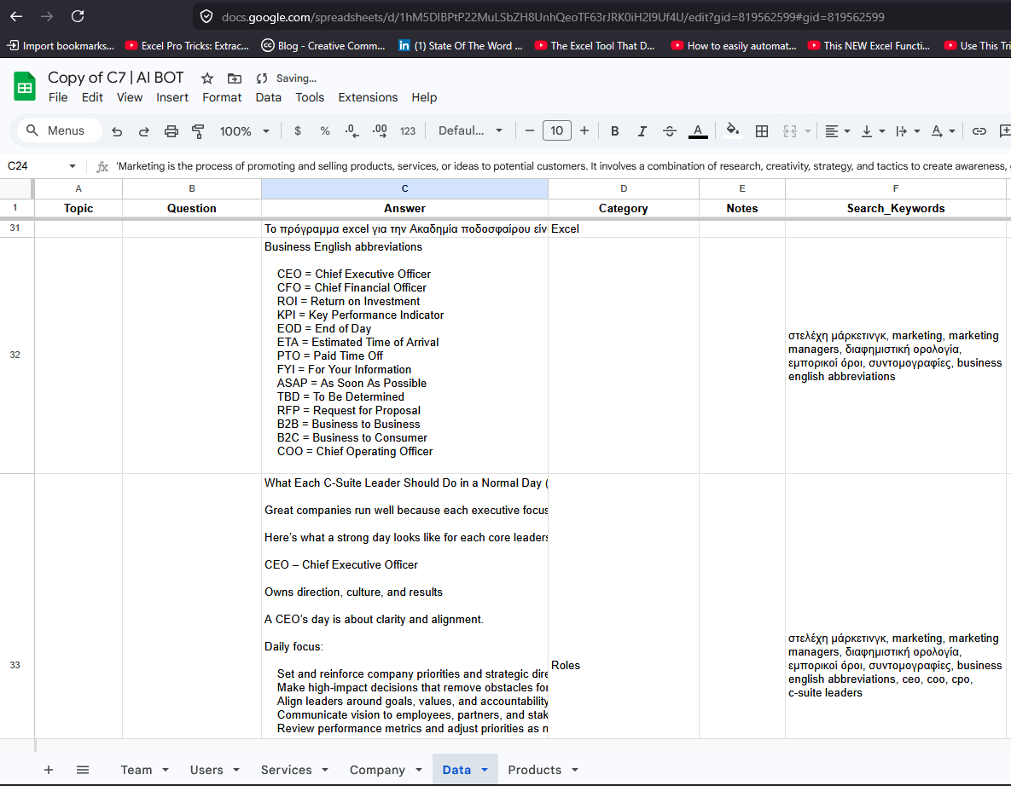The image size is (1011, 786).
Task: Insert a link
Action: (979, 130)
